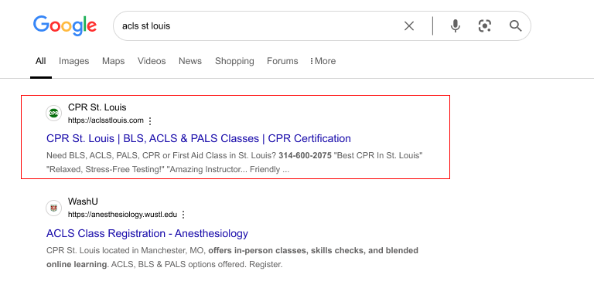Image resolution: width=594 pixels, height=288 pixels.
Task: Select the News tab
Action: [x=190, y=61]
